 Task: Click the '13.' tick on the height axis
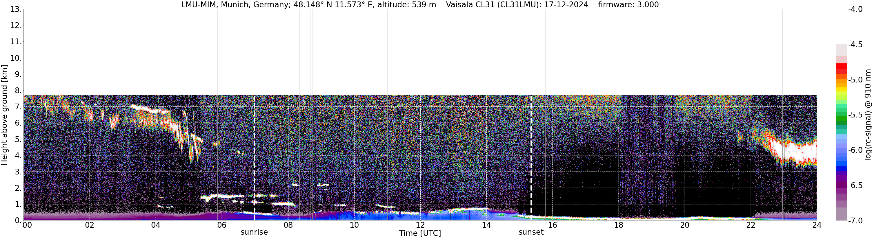(x=16, y=9)
